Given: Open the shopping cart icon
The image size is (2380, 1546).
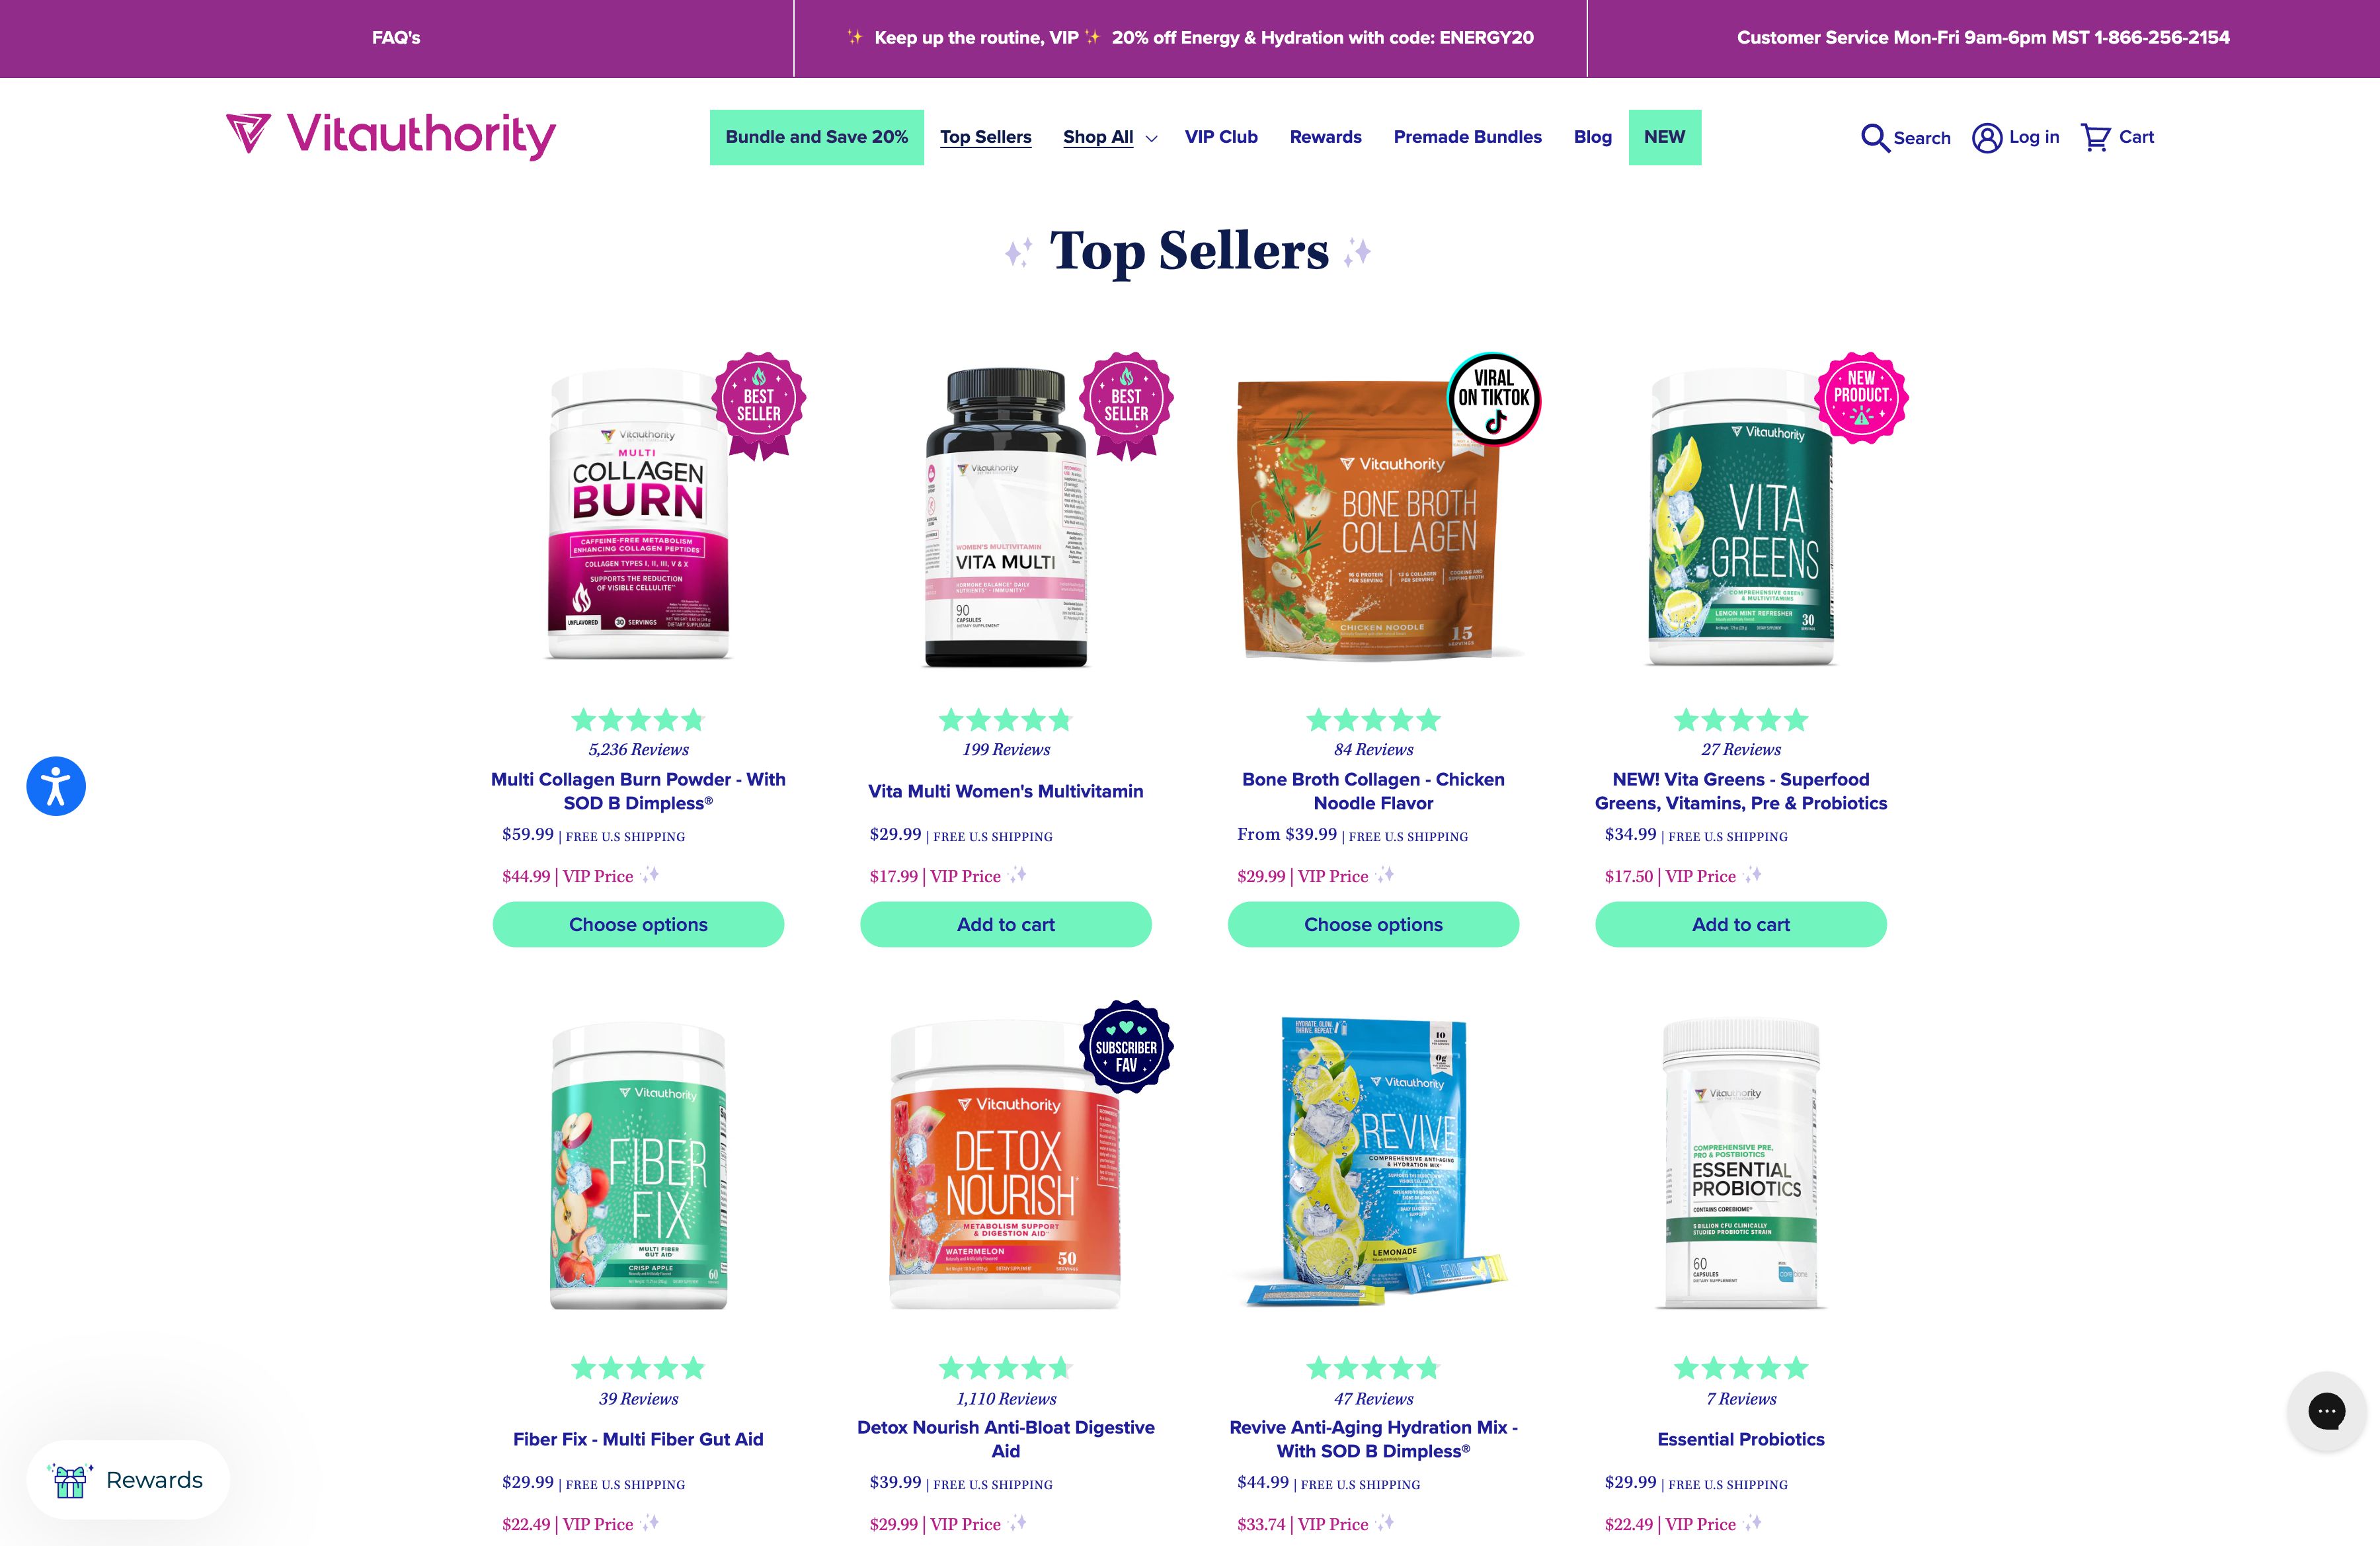Looking at the screenshot, I should 2095,137.
